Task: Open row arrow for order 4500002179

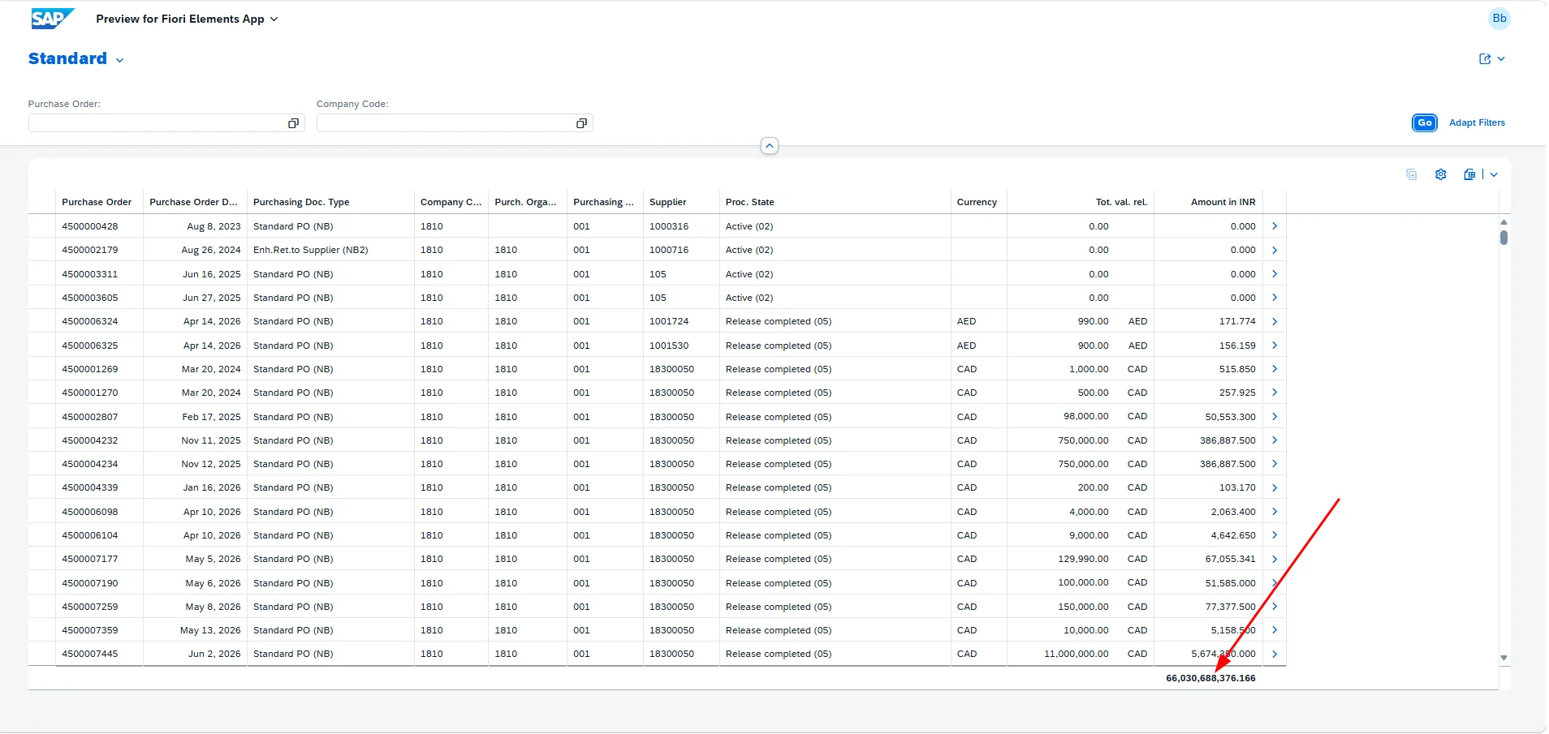Action: click(1275, 250)
